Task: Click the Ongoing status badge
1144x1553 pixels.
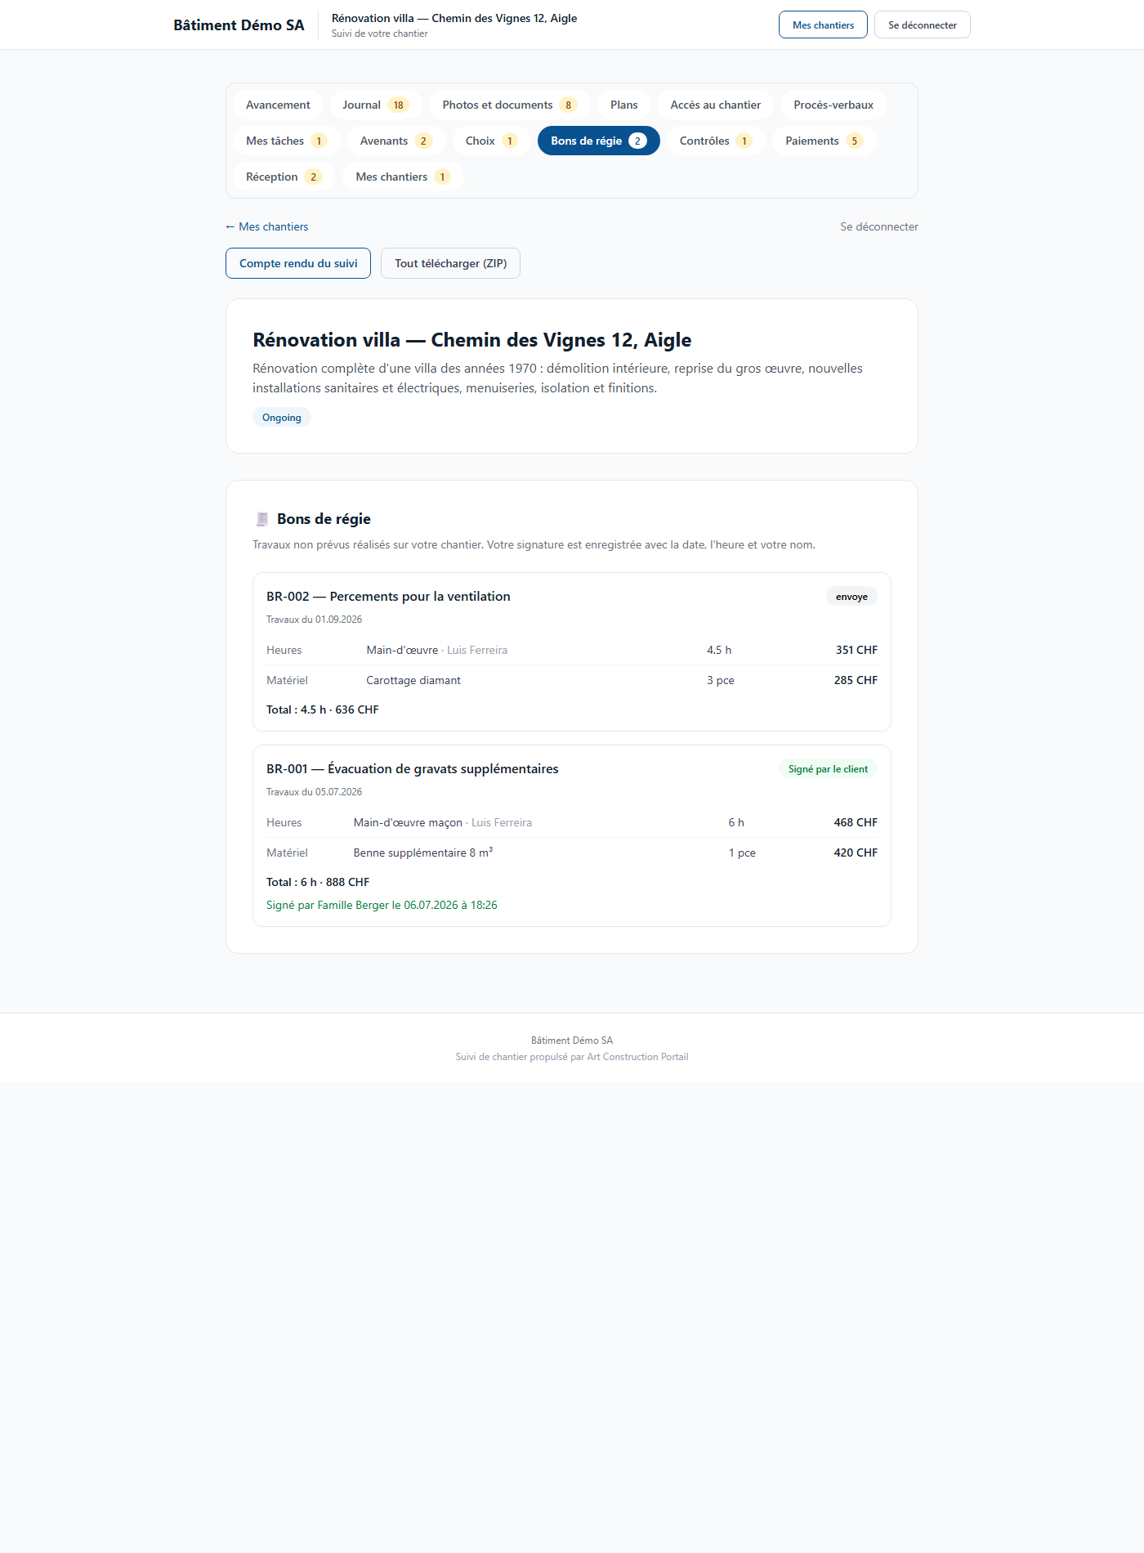Action: [x=282, y=417]
